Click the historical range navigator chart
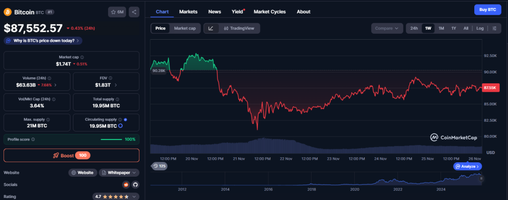Screen dimensions: 508x200 pos(316,179)
